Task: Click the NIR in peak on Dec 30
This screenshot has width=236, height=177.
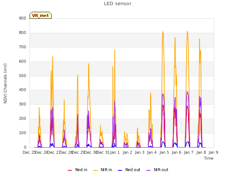Action: point(88,64)
